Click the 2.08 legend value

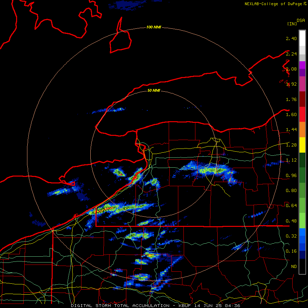click(x=291, y=69)
